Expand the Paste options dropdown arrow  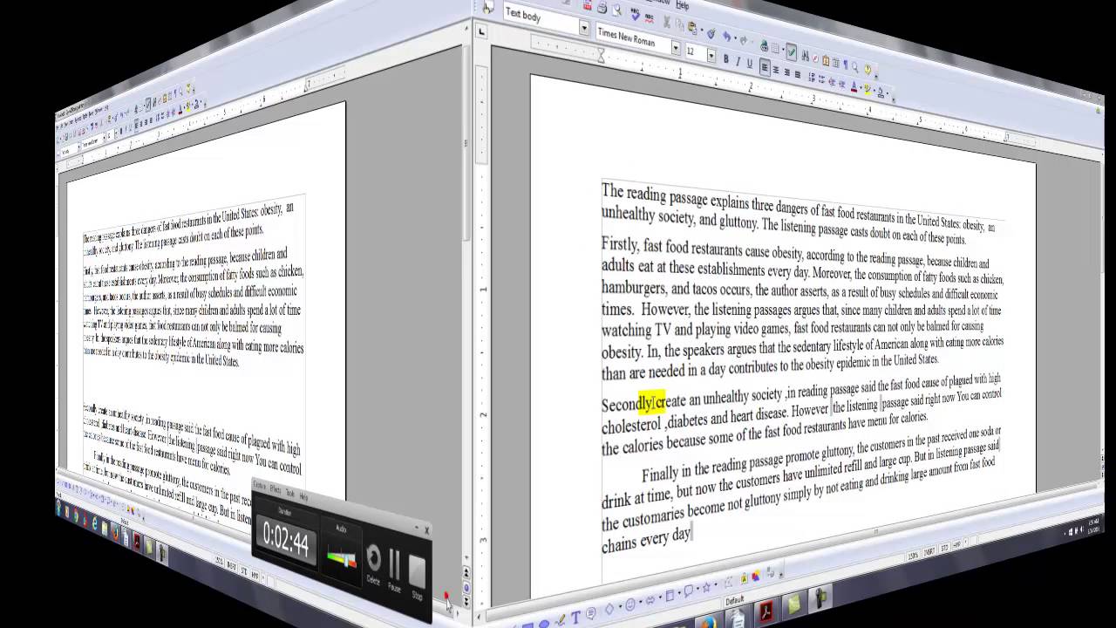[700, 30]
